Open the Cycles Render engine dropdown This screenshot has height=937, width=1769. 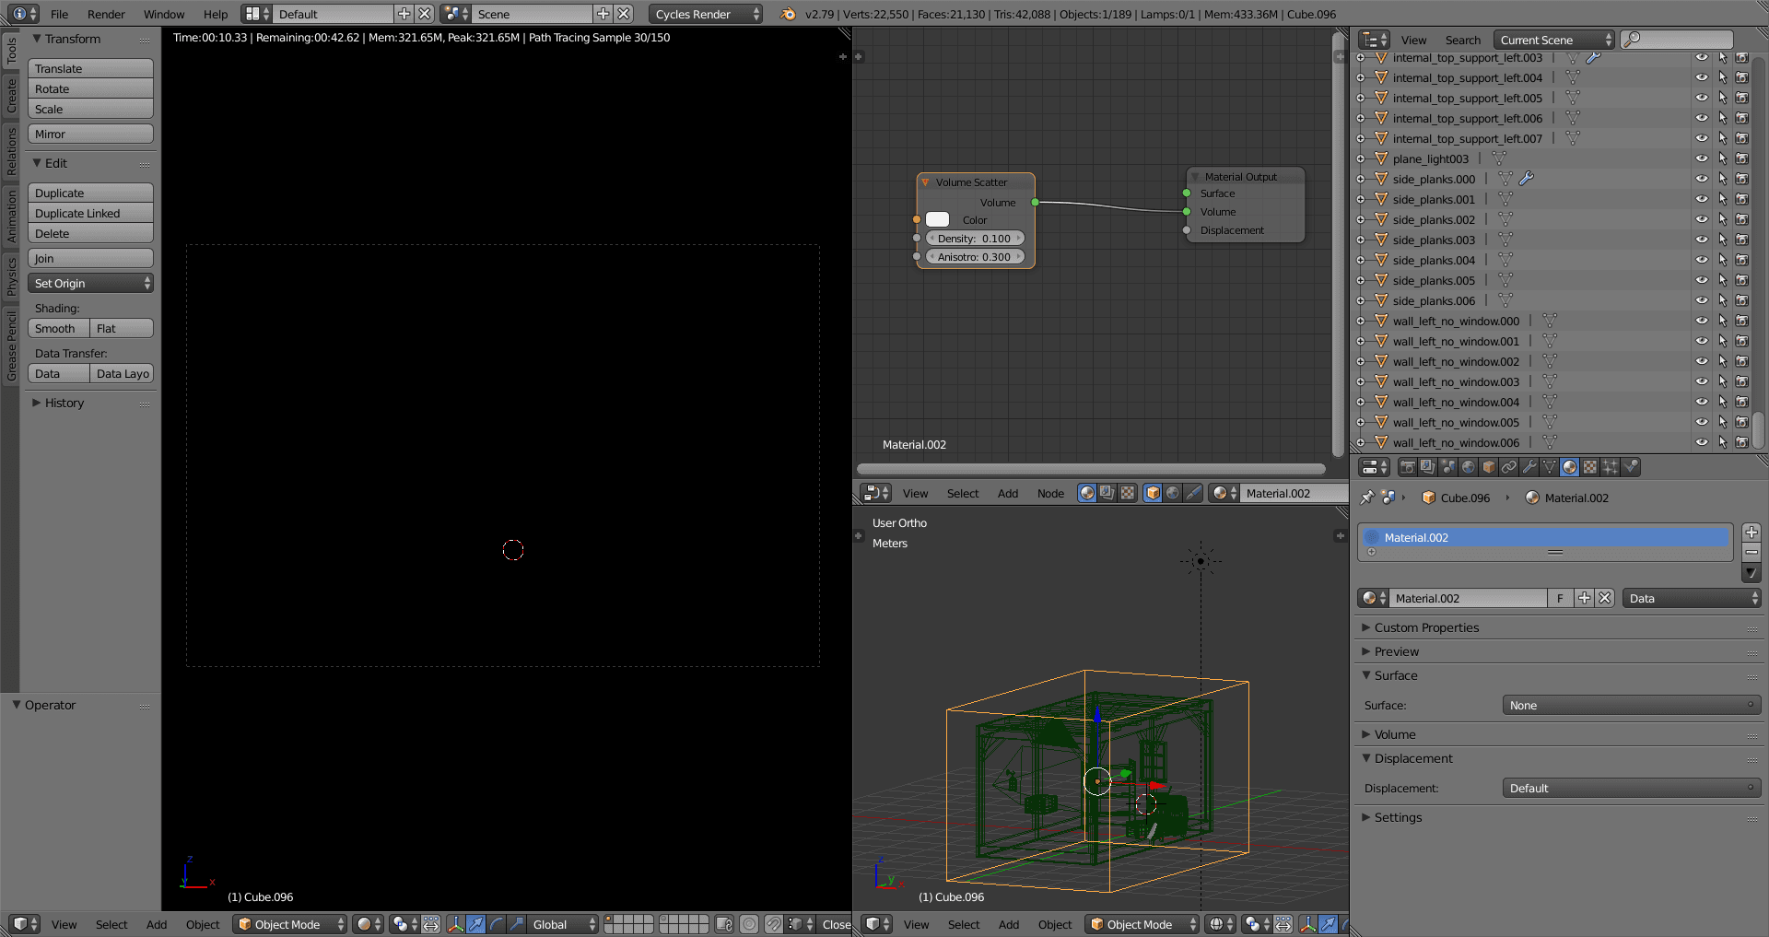tap(706, 14)
